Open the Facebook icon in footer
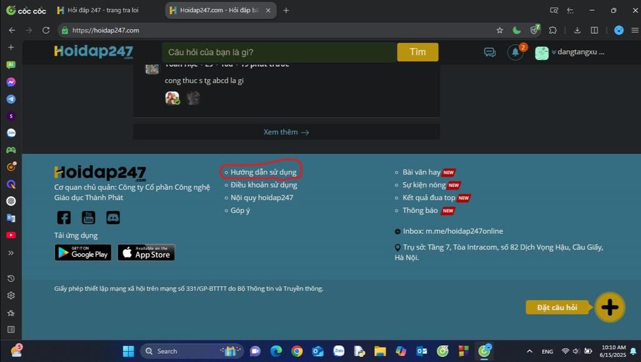The height and width of the screenshot is (362, 641). tap(64, 218)
